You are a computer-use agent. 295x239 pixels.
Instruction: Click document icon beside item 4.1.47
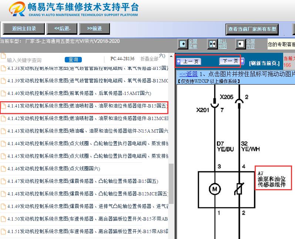point(3,181)
